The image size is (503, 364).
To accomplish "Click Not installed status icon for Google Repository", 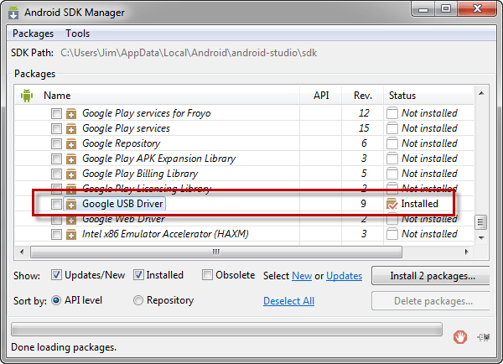I will 392,143.
